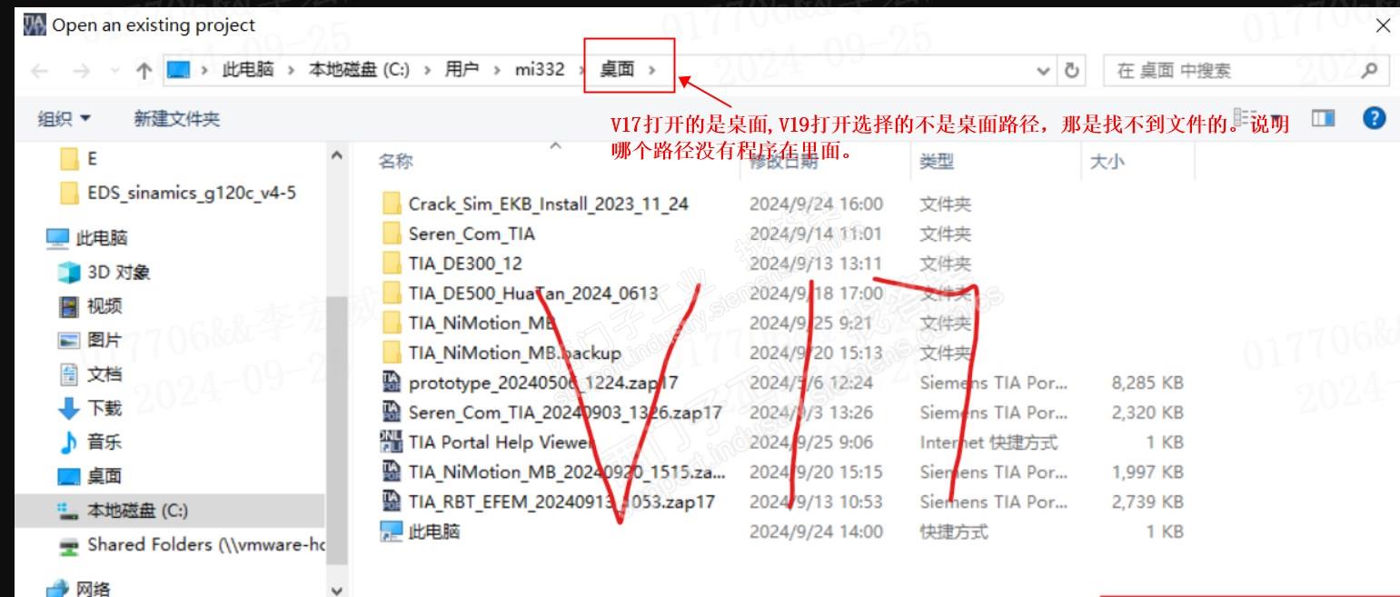Select TIA Portal Help Viewer shortcut
Screen dimensions: 1400x597
pyautogui.click(x=501, y=443)
